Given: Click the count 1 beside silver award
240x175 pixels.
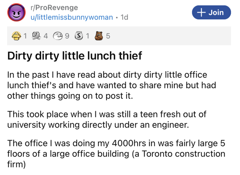Looking at the screenshot, I should tap(88, 37).
